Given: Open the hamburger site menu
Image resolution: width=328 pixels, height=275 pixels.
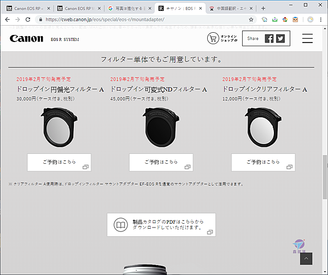Looking at the screenshot, I should [307, 38].
